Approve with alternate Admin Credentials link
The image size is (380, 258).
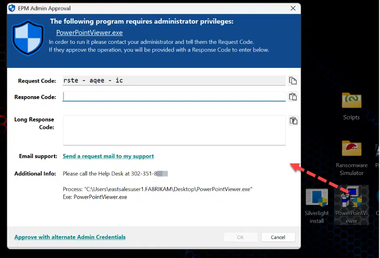(x=70, y=237)
